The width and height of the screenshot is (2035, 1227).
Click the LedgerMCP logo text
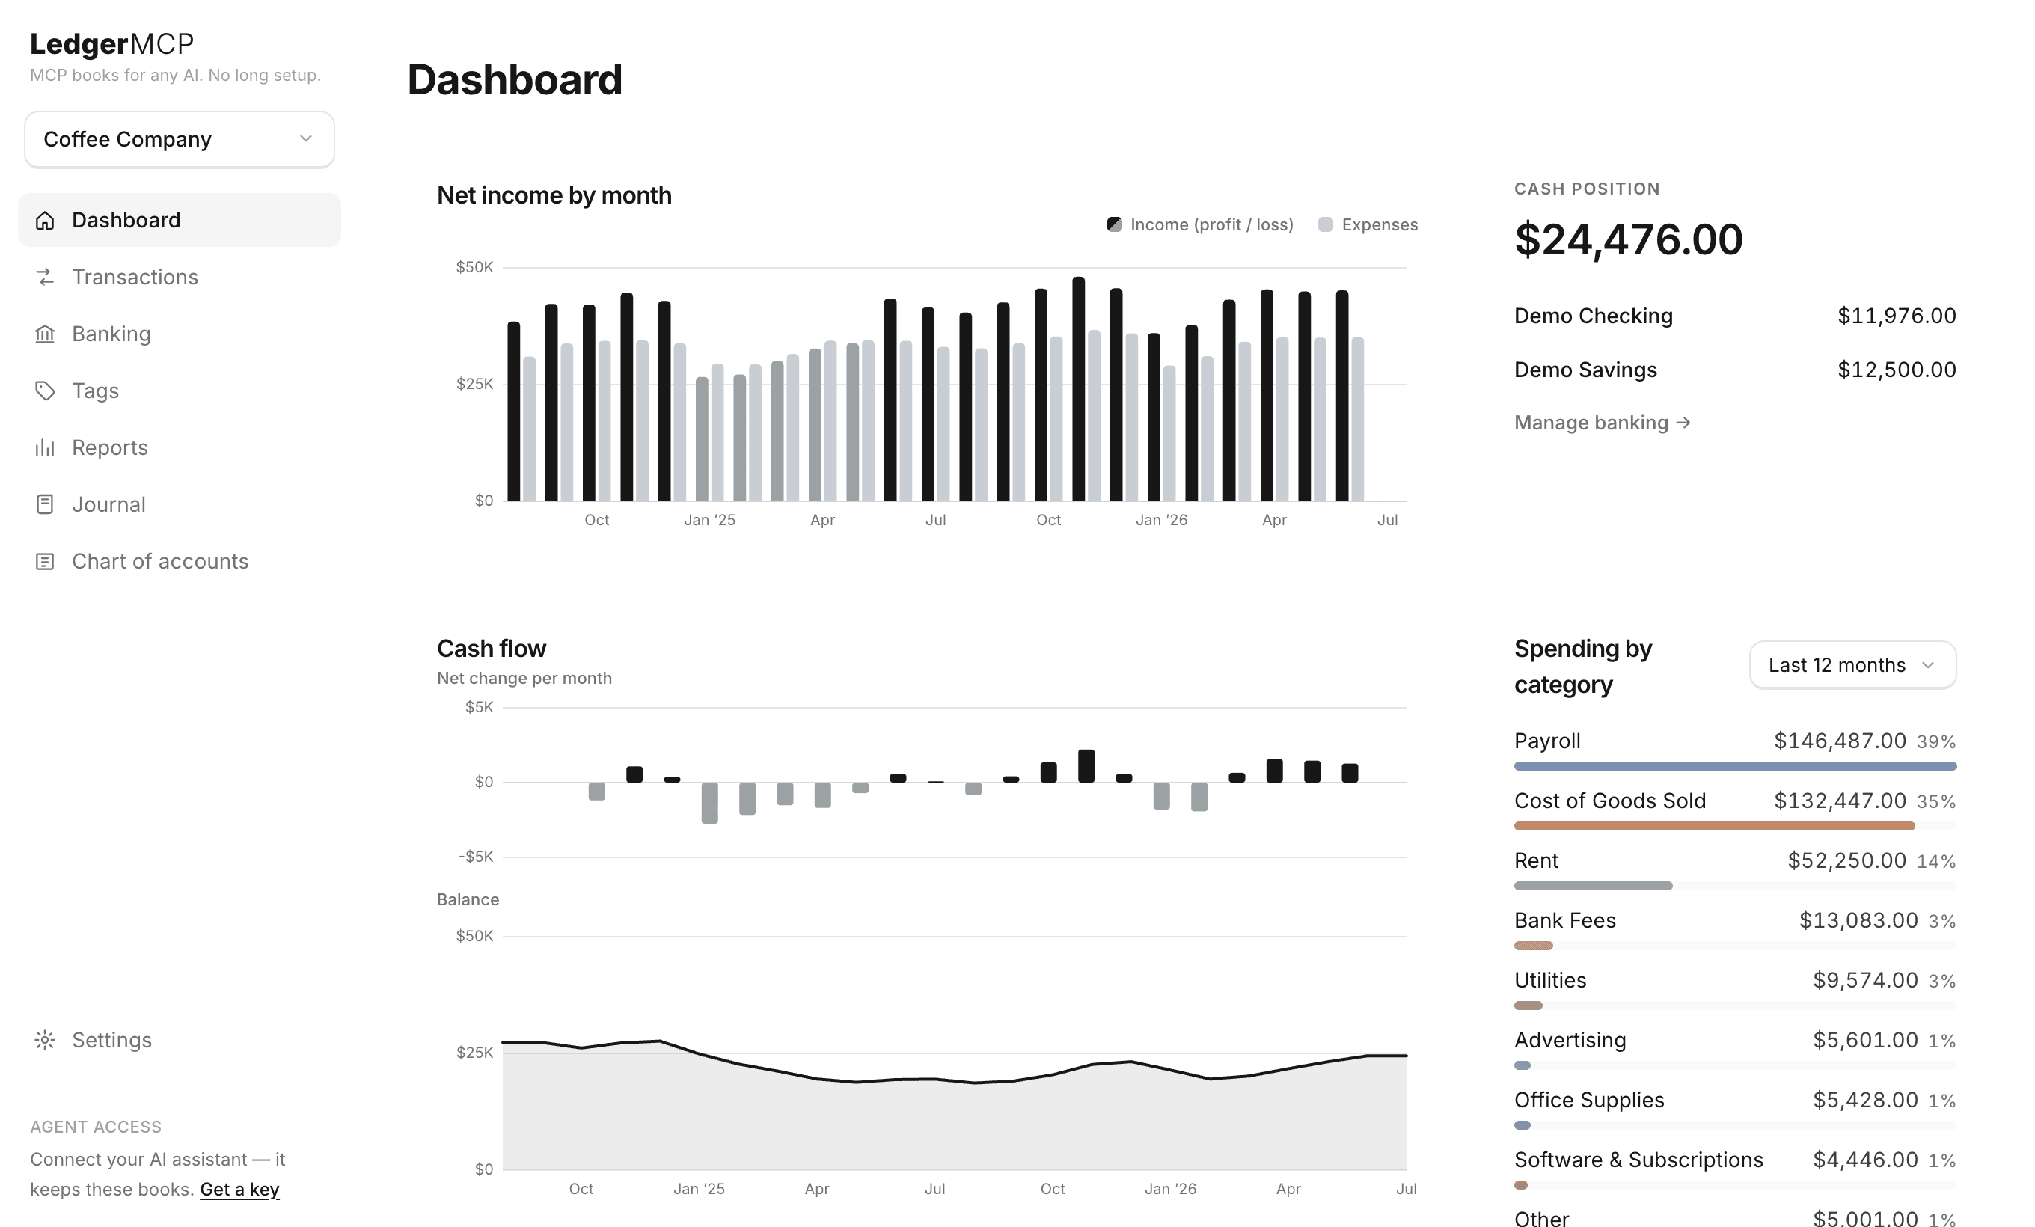[x=112, y=43]
